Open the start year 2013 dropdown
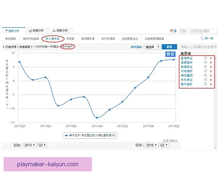 [30, 145]
